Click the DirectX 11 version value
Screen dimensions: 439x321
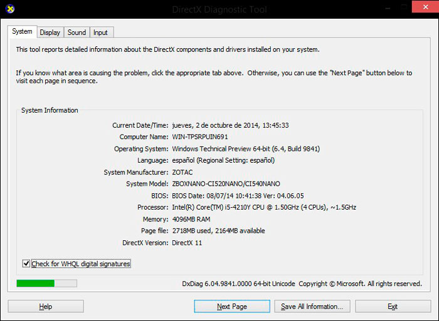pyautogui.click(x=187, y=243)
